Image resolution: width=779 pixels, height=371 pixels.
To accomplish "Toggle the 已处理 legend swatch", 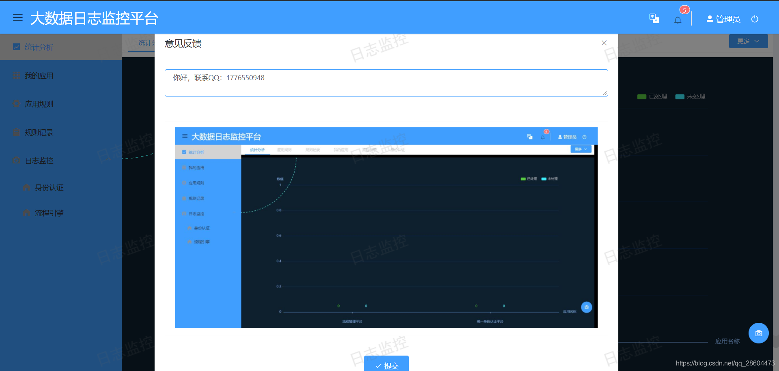I will pos(641,97).
